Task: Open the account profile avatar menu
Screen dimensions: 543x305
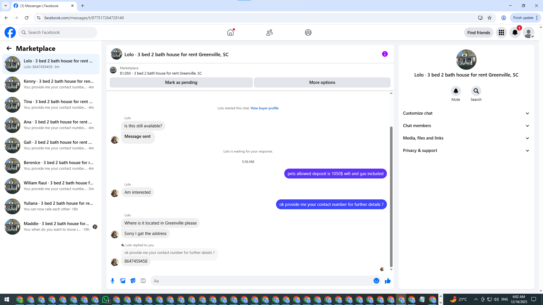Action: point(529,32)
